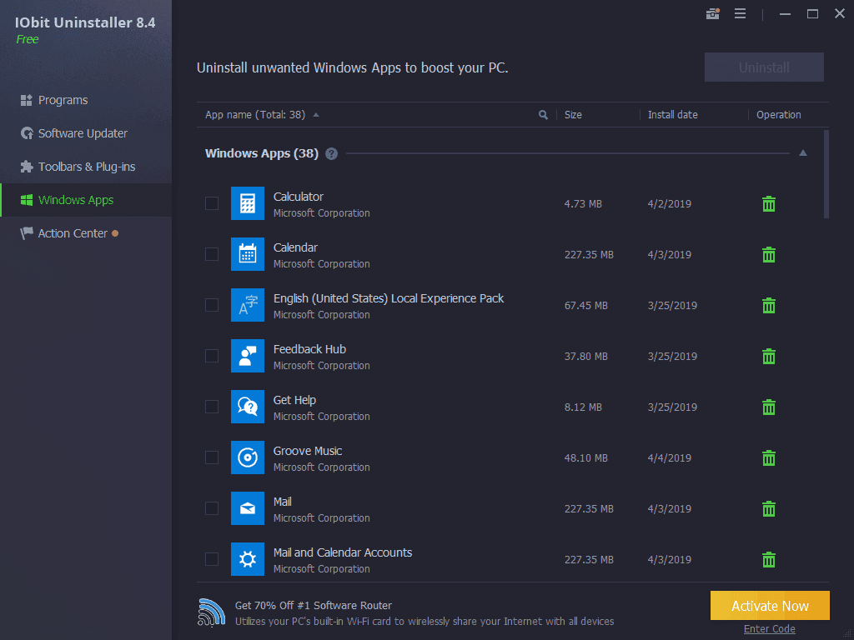Image resolution: width=854 pixels, height=640 pixels.
Task: Click the Local Experience Pack app icon
Action: 247,305
